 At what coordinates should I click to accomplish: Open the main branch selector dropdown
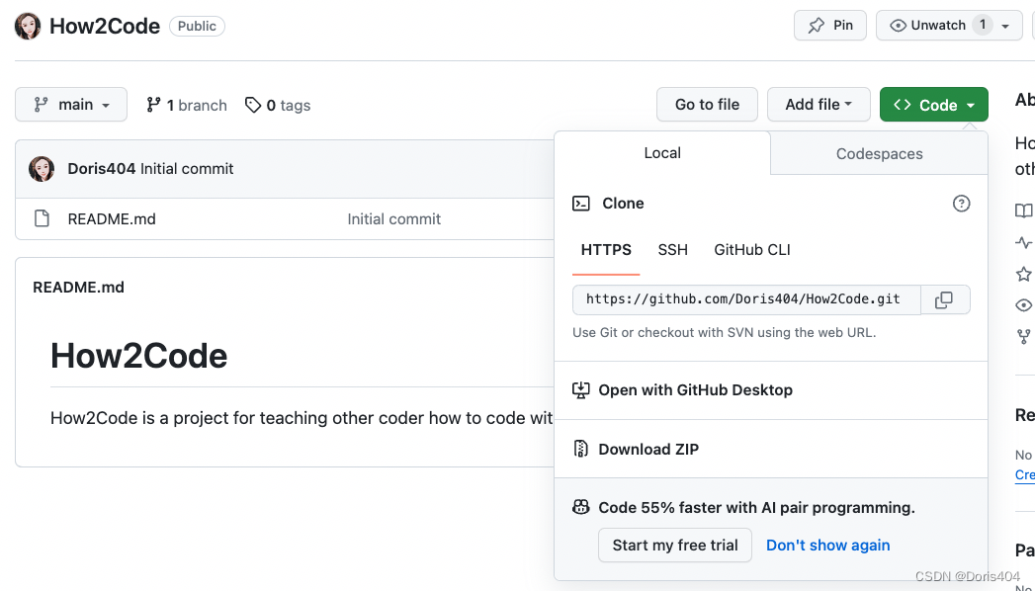click(71, 104)
